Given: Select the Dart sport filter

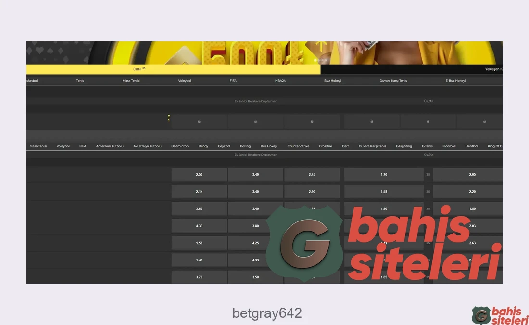Looking at the screenshot, I should 345,146.
